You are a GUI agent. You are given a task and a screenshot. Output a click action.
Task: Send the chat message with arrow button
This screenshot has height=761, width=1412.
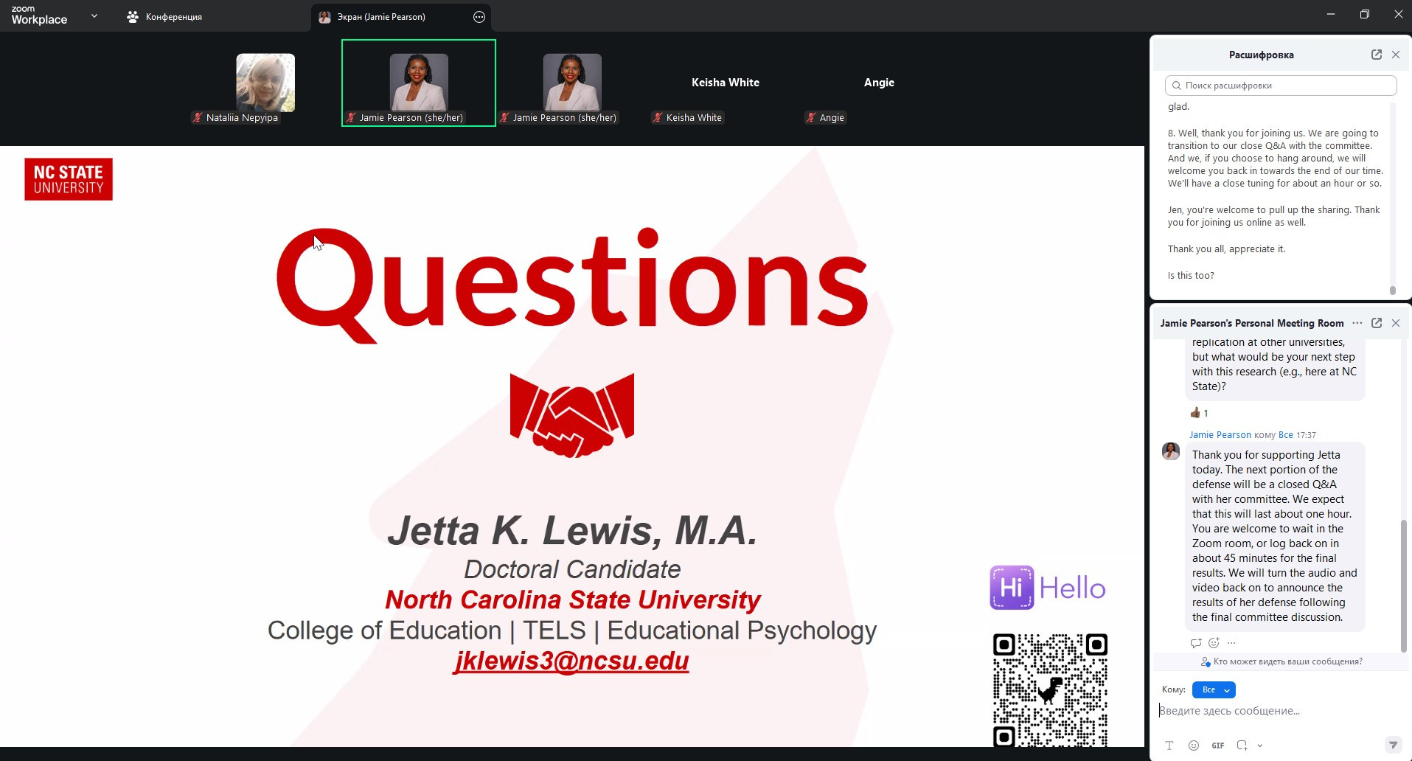pos(1392,745)
